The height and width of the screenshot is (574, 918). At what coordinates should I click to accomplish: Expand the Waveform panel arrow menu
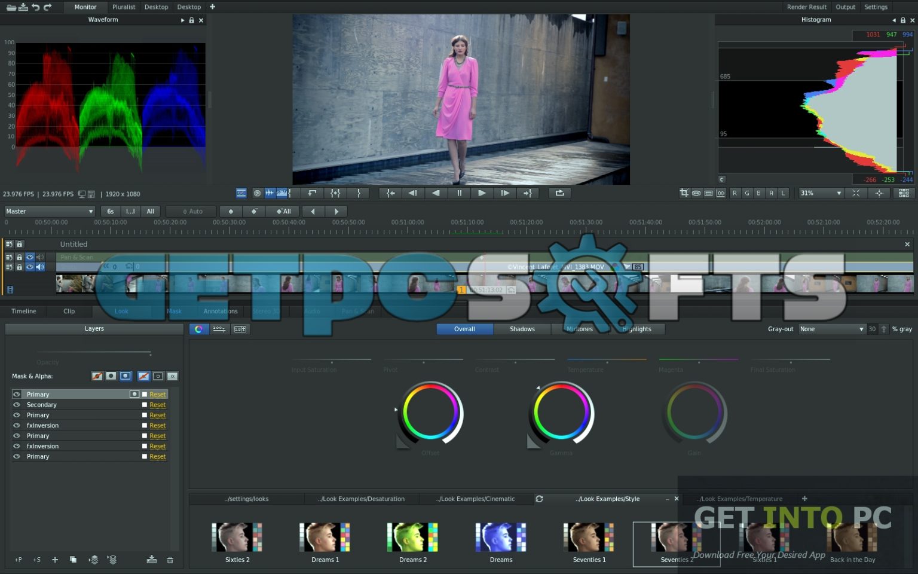(x=182, y=20)
